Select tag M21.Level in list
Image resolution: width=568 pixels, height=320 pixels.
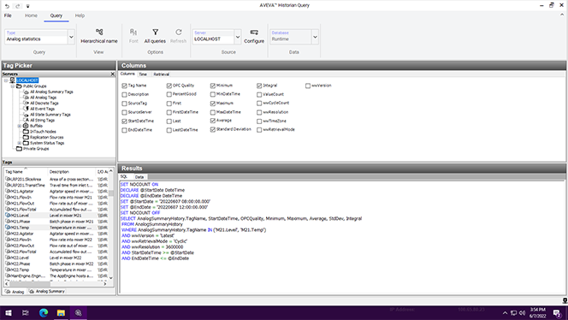coord(19,216)
